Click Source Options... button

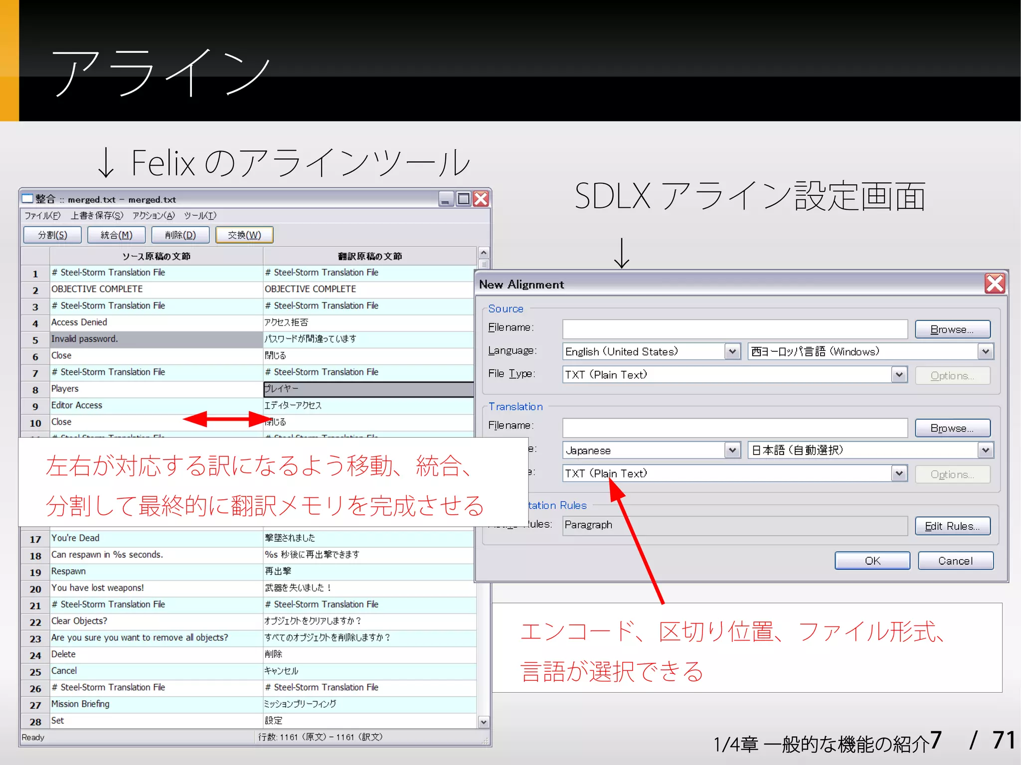tap(952, 375)
